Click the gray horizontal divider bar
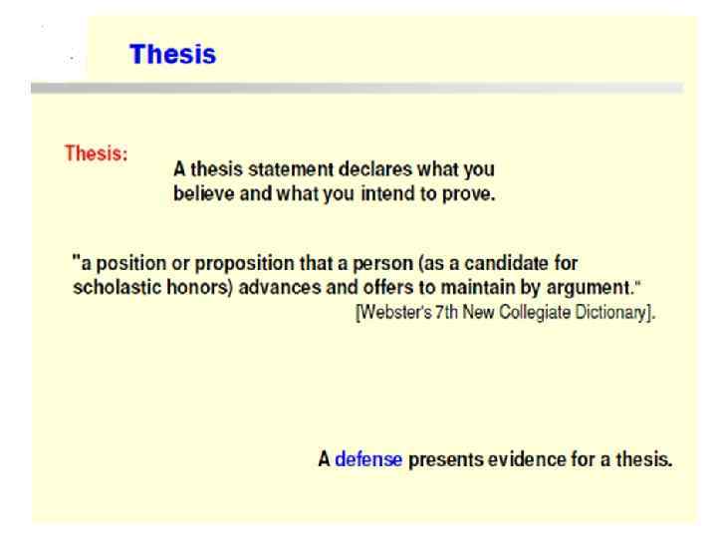The height and width of the screenshot is (538, 717). 358,89
